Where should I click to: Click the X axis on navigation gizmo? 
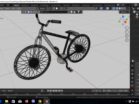pos(125,22)
